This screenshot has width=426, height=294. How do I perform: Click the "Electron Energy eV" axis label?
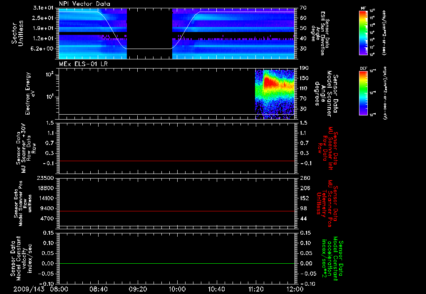pyautogui.click(x=30, y=93)
